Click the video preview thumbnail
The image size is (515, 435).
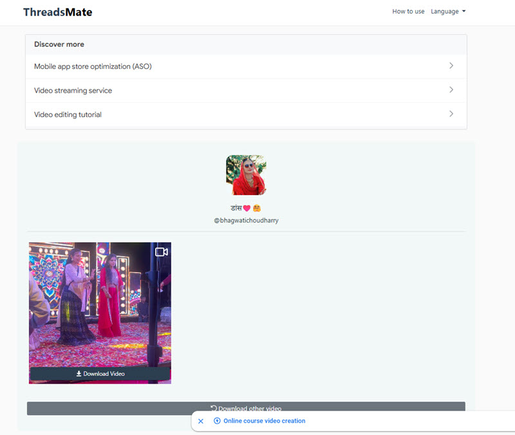100,302
